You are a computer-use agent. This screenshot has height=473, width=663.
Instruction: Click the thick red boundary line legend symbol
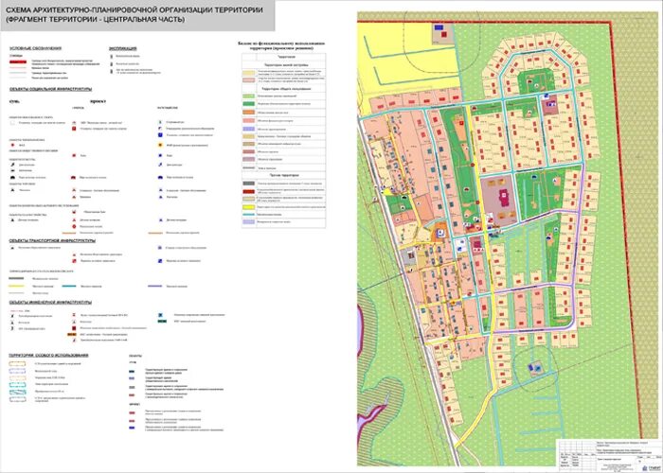coord(18,61)
